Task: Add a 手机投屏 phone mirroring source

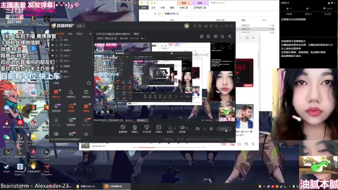Action: pos(147,129)
